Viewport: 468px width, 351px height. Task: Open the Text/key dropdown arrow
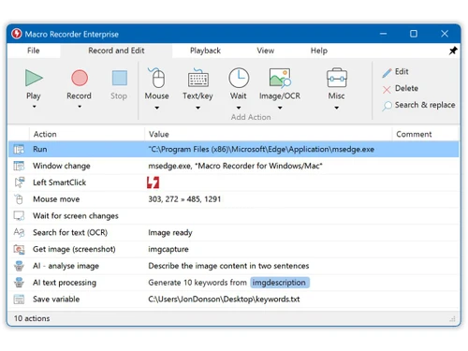click(197, 108)
